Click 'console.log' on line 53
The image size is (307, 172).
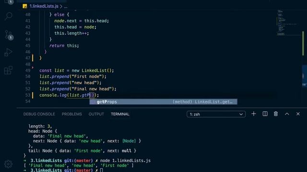click(53, 95)
